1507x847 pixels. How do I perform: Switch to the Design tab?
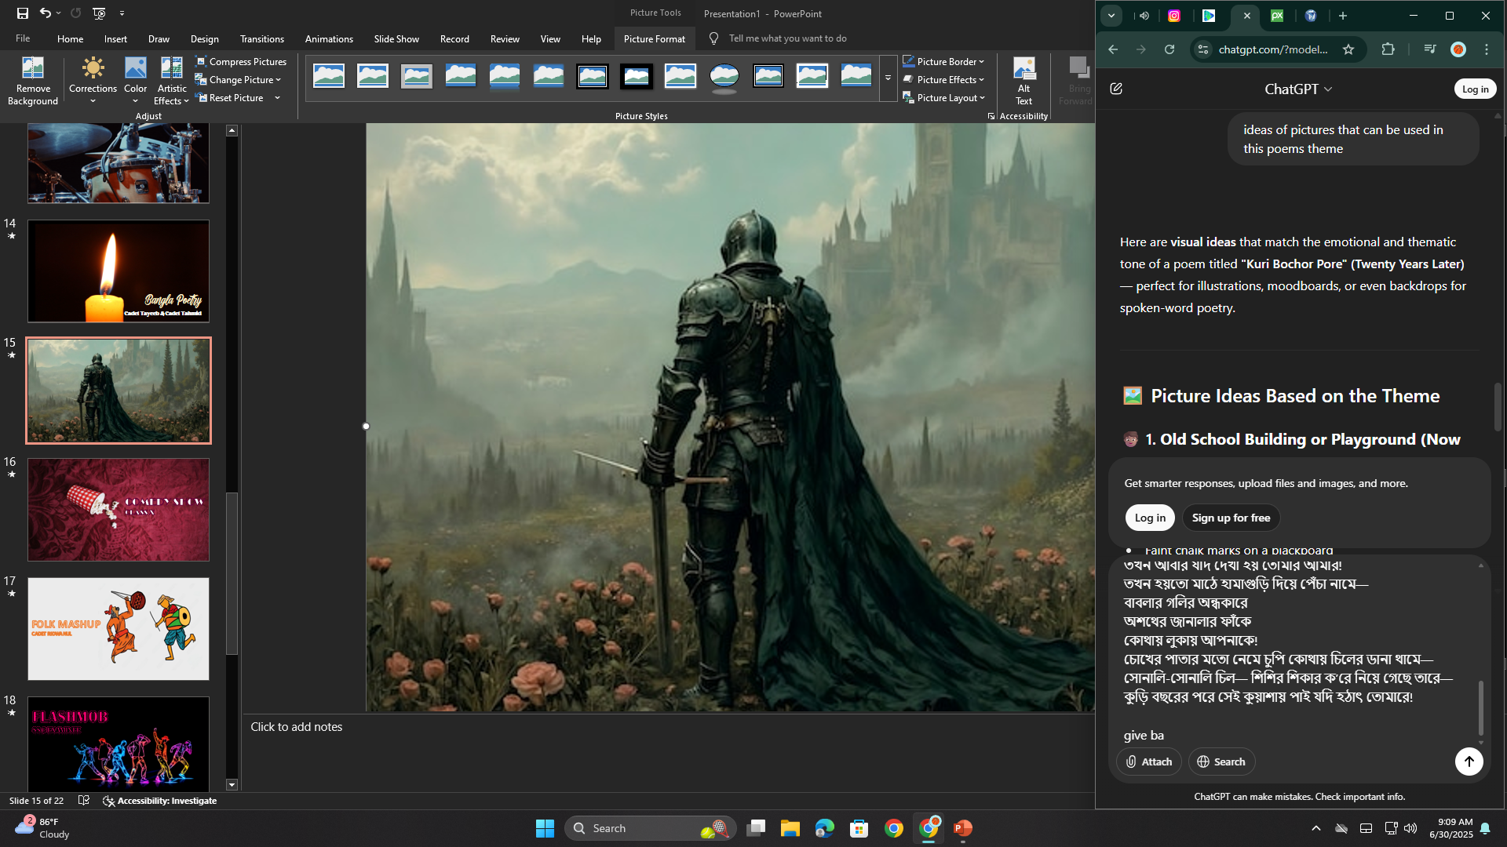tap(204, 38)
